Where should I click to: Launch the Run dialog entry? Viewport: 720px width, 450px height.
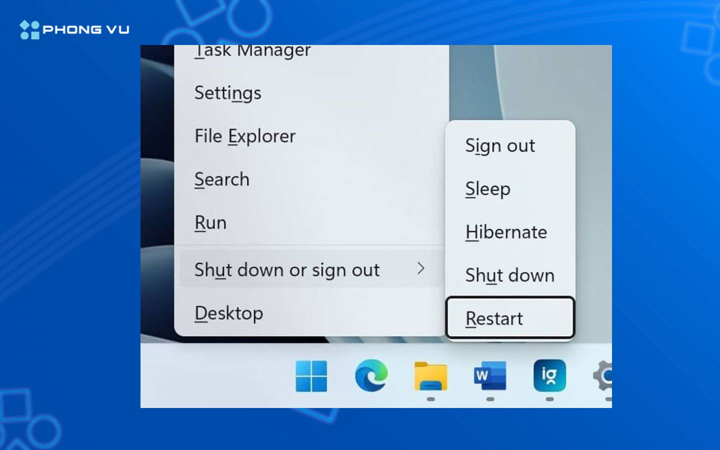210,222
